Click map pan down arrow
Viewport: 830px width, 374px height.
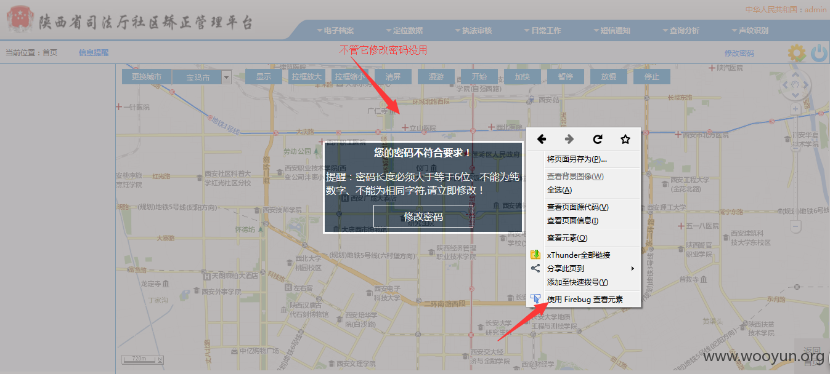pyautogui.click(x=795, y=95)
